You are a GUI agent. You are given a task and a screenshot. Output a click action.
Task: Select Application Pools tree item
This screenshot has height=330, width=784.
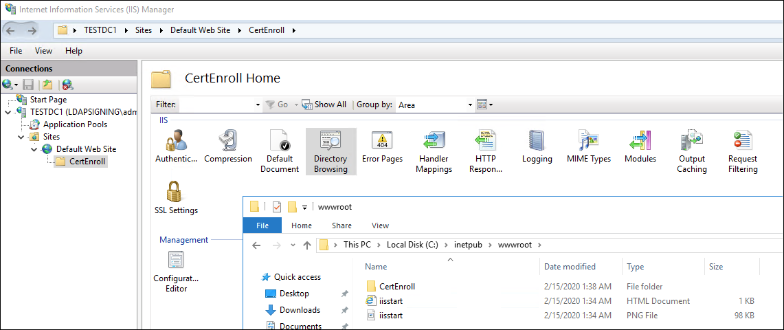pos(75,124)
